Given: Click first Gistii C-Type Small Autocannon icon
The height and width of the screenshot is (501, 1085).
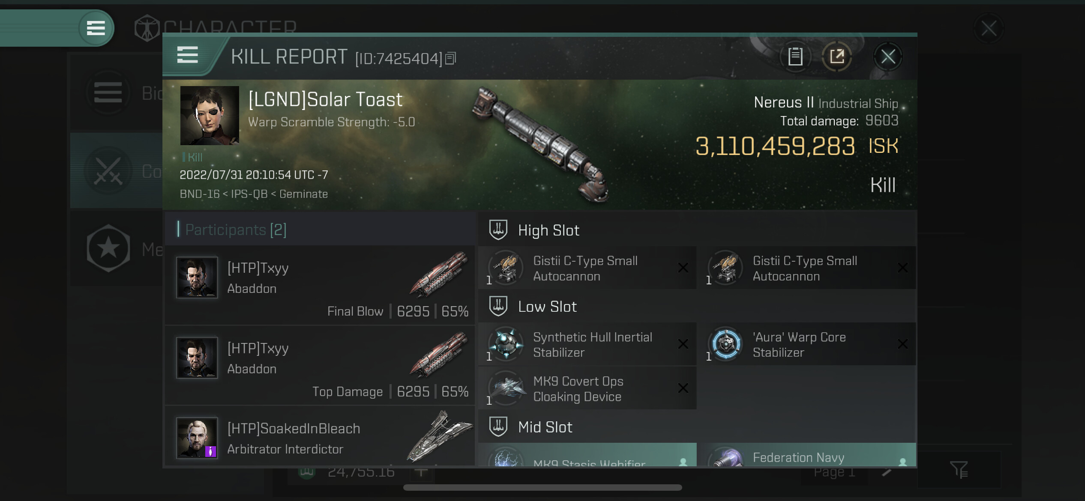Looking at the screenshot, I should point(506,268).
